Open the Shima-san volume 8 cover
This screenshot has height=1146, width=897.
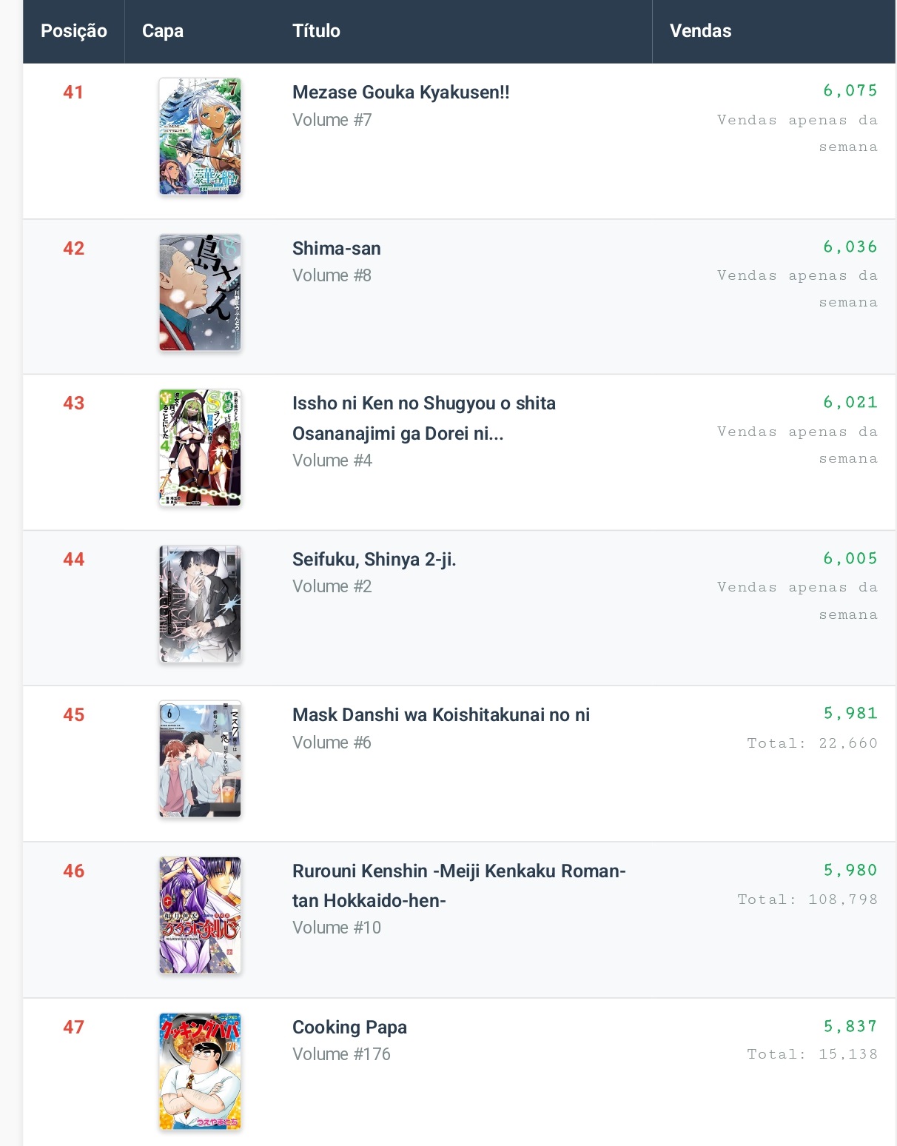200,292
